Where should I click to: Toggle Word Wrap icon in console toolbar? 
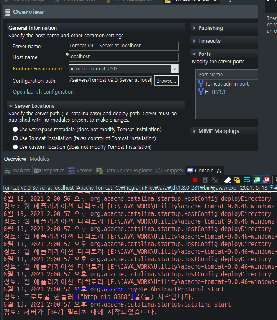[246, 180]
